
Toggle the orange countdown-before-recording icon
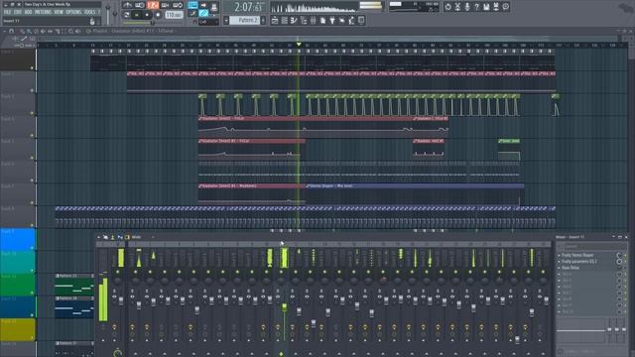point(153,5)
